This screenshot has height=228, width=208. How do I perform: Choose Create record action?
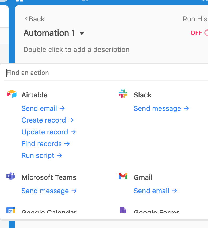[48, 120]
